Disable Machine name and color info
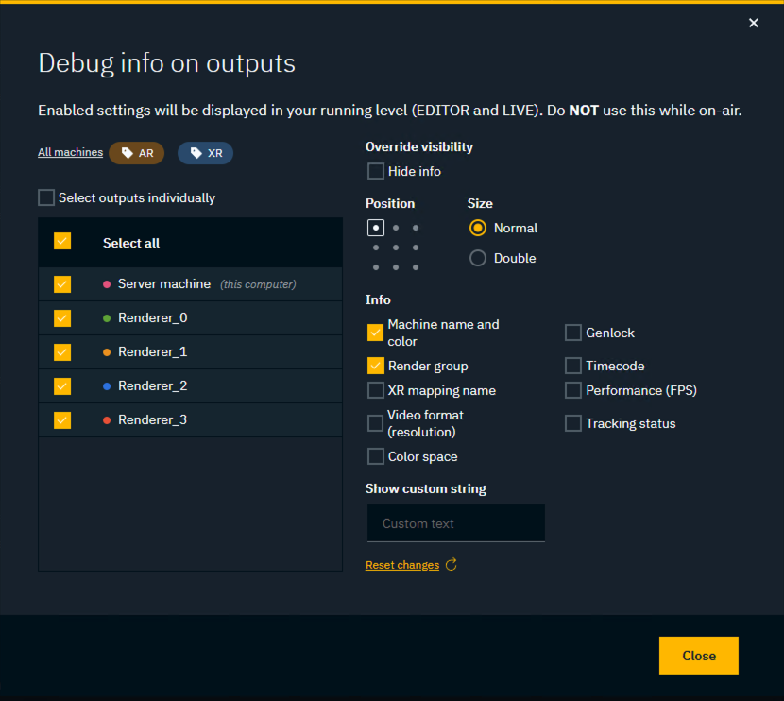This screenshot has height=701, width=784. point(376,333)
